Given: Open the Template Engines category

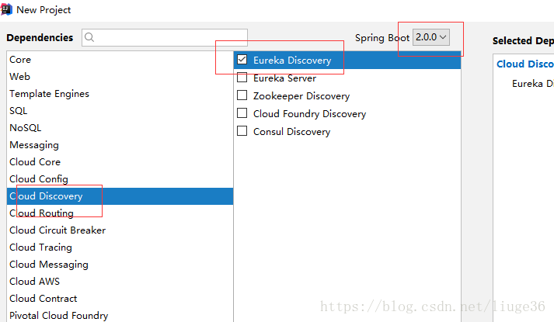Looking at the screenshot, I should click(x=120, y=94).
